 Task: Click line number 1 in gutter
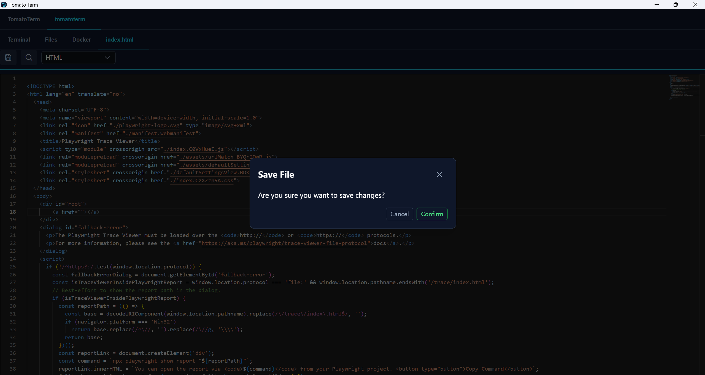point(14,78)
